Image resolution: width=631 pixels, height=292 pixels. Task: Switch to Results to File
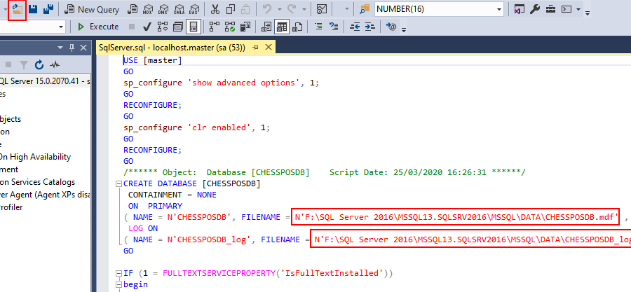(297, 27)
